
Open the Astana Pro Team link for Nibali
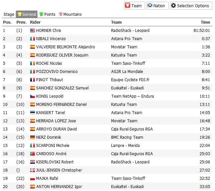(x=127, y=39)
